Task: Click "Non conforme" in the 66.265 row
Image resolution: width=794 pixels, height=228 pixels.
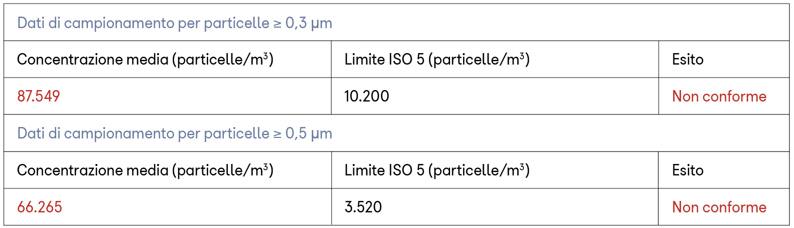Action: coord(719,208)
